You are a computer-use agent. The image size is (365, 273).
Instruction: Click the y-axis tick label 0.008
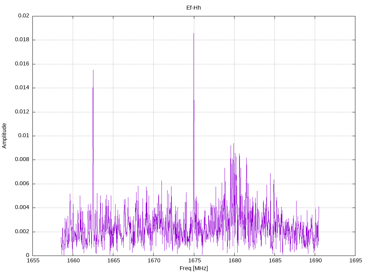coord(22,160)
